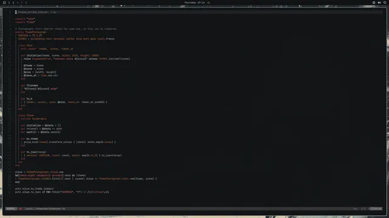The width and height of the screenshot is (389, 218).
Task: Click the showcase.rb file path in the statusline
Action: click(44, 208)
